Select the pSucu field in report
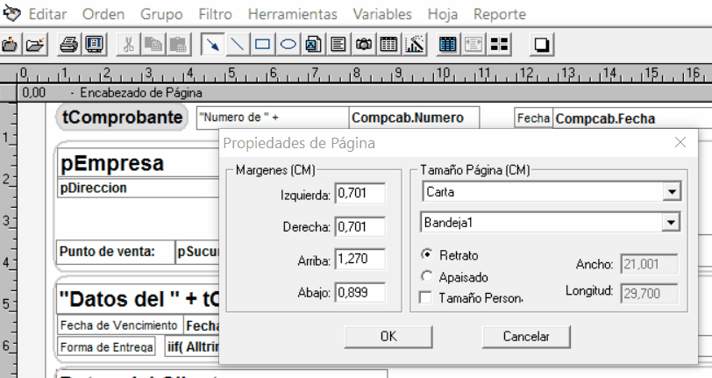The width and height of the screenshot is (712, 378). point(198,252)
